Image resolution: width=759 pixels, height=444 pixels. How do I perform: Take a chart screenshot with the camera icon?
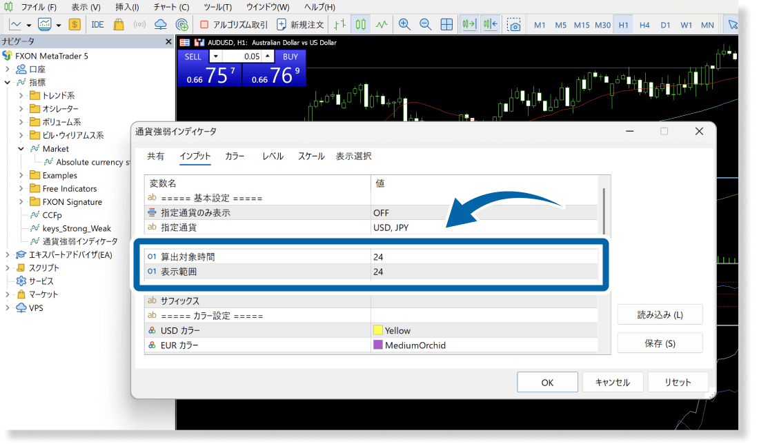pos(514,24)
